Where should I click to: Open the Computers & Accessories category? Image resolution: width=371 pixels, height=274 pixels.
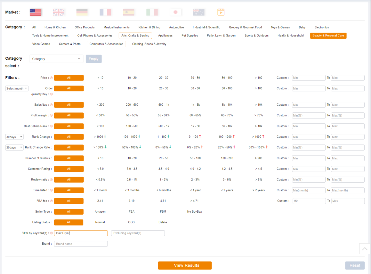(106, 44)
